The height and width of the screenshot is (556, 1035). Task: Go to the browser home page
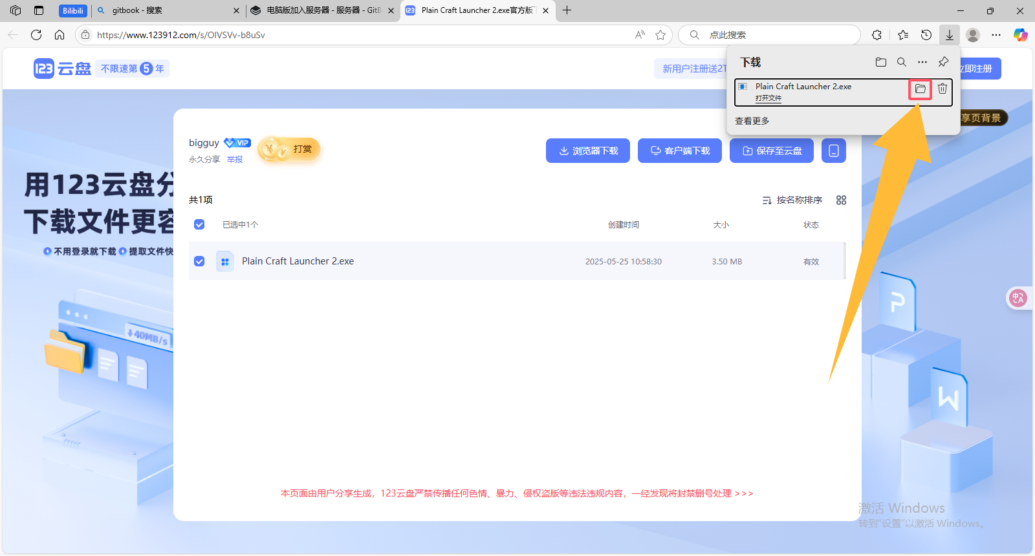point(60,35)
